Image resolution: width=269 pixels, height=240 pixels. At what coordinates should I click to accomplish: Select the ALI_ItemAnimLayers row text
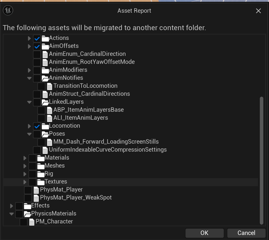pyautogui.click(x=81, y=118)
